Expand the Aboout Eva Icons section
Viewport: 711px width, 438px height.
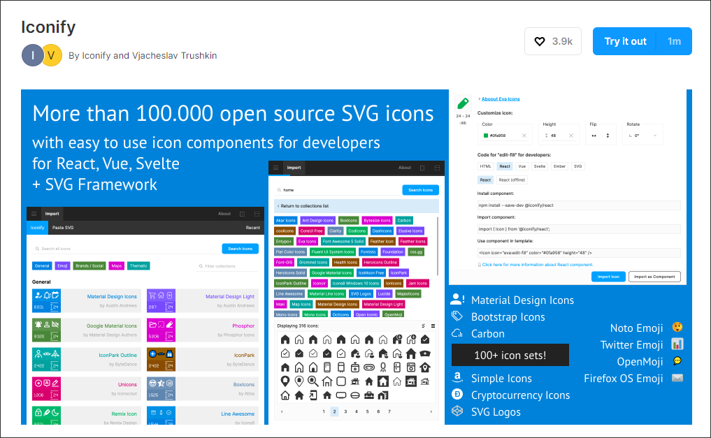coord(500,98)
